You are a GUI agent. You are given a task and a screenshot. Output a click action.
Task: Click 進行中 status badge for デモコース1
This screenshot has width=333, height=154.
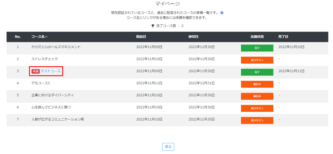click(257, 84)
